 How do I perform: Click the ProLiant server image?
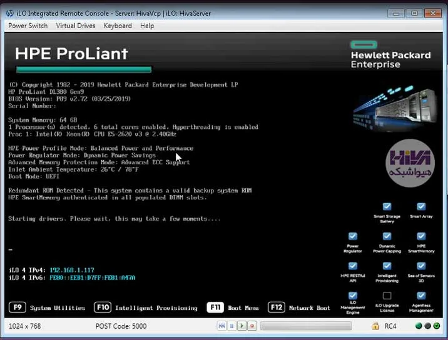[x=395, y=109]
